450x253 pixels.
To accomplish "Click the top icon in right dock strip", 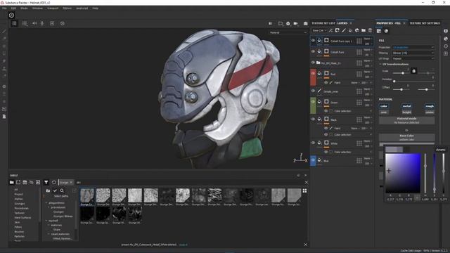I will pyautogui.click(x=445, y=31).
